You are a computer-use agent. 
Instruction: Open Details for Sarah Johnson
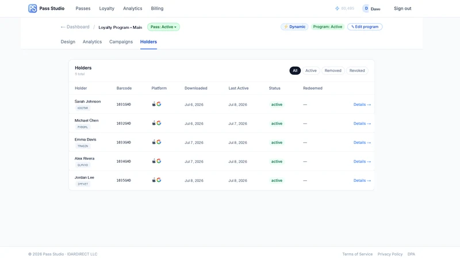[x=362, y=105]
